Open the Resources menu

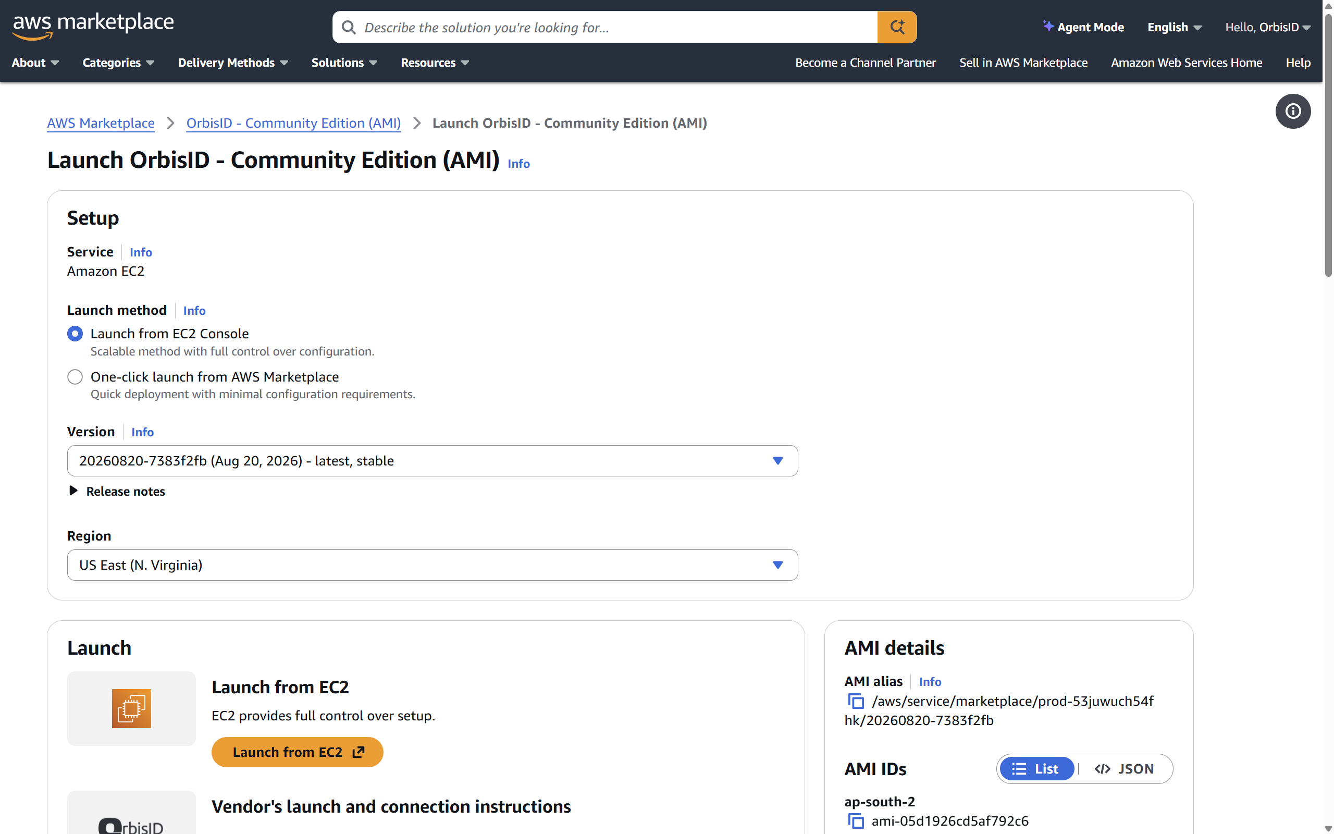[x=435, y=63]
